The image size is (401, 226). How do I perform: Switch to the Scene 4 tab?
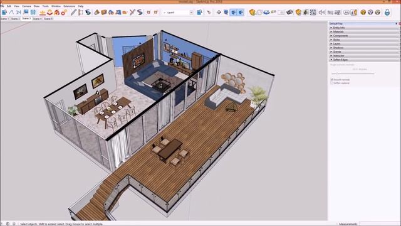click(x=38, y=19)
